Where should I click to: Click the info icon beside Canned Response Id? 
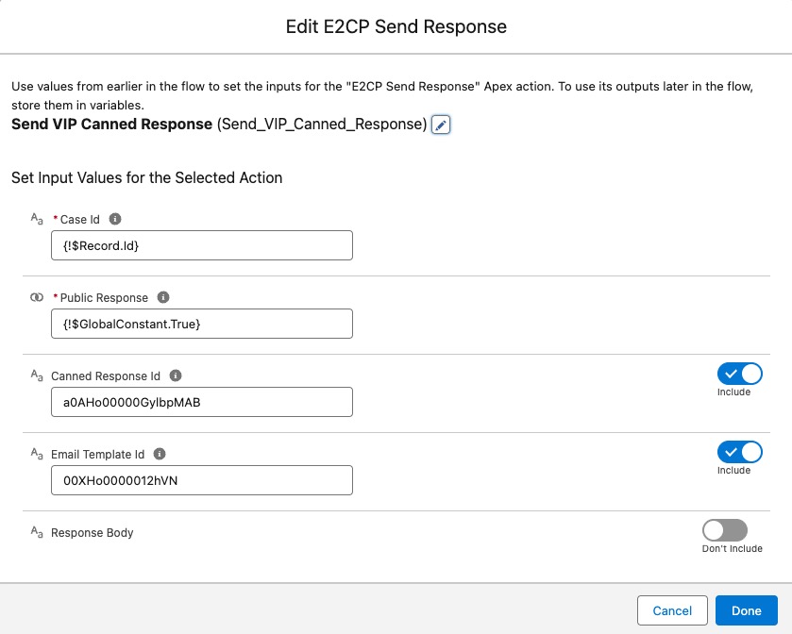point(176,375)
